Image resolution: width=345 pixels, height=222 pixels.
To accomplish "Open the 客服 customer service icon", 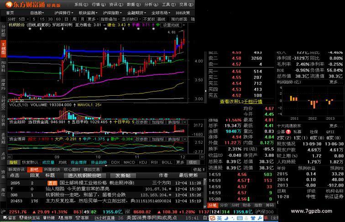I will tap(78, 218).
